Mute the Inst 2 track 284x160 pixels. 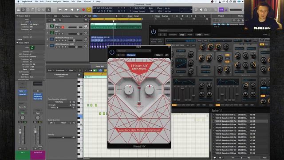[56, 34]
